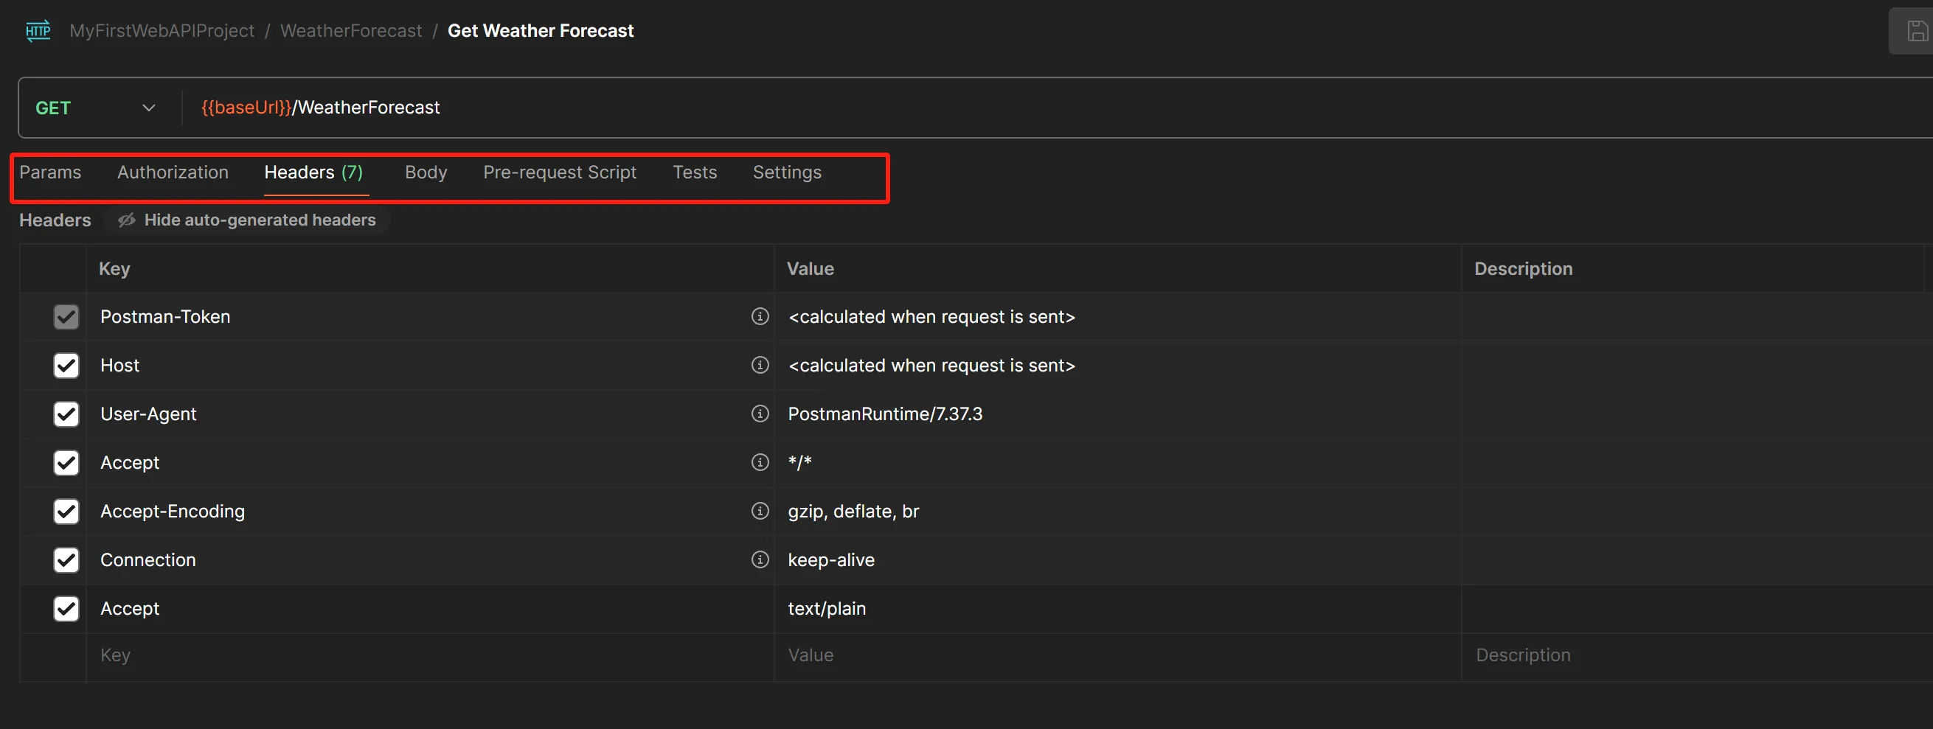Show info icon for Connection header

[760, 559]
